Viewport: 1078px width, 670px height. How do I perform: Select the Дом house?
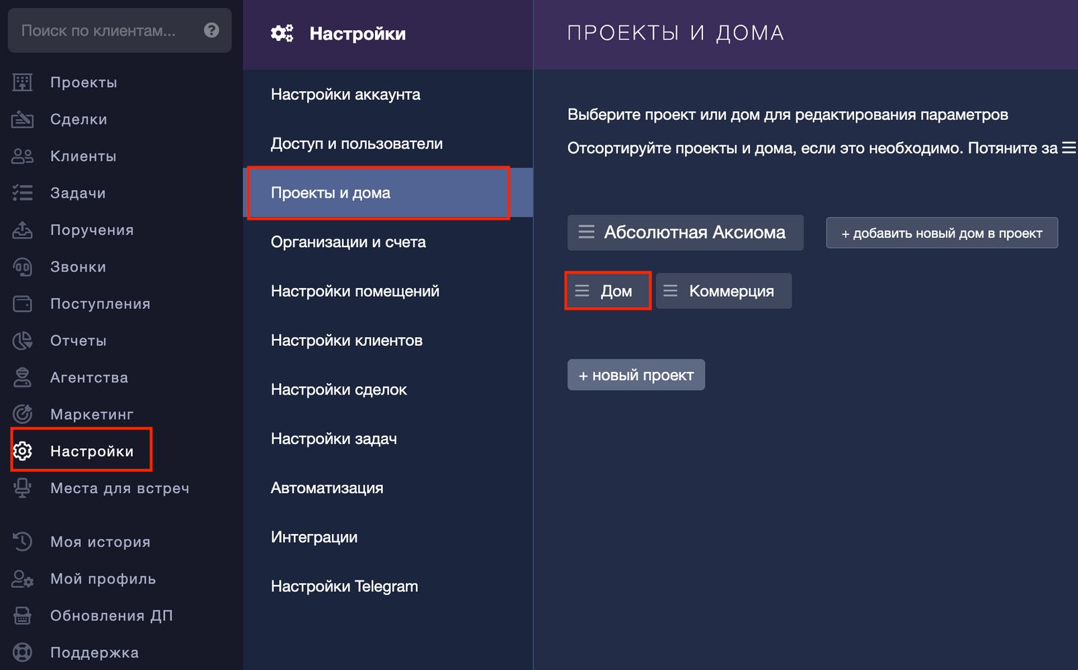[608, 291]
